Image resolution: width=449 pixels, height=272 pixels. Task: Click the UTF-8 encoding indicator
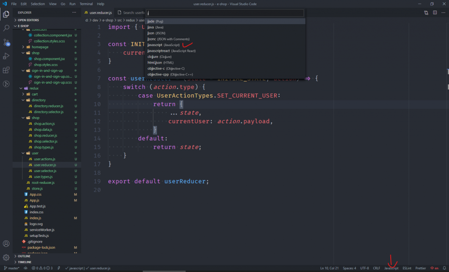pos(364,268)
